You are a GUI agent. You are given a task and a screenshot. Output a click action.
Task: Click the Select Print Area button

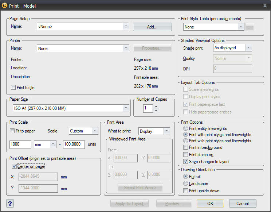pos(140,188)
